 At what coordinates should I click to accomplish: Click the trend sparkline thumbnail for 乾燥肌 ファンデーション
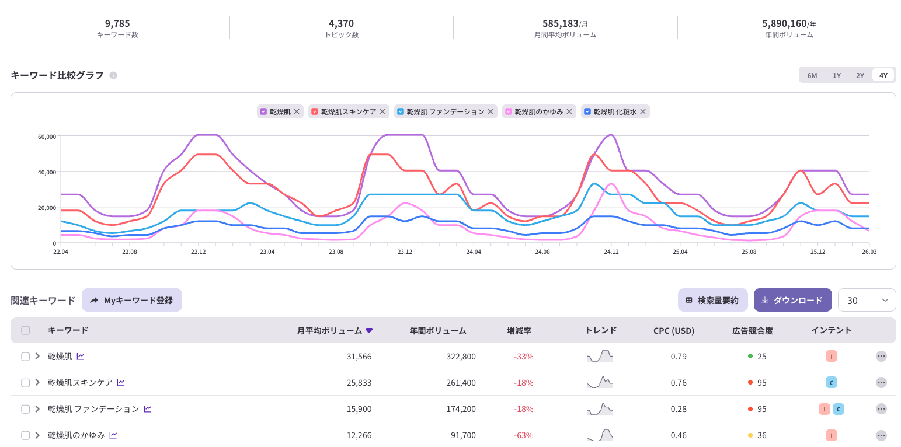pyautogui.click(x=599, y=408)
